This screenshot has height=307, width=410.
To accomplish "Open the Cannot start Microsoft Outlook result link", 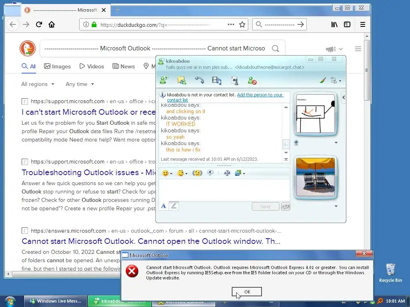I will [x=151, y=241].
